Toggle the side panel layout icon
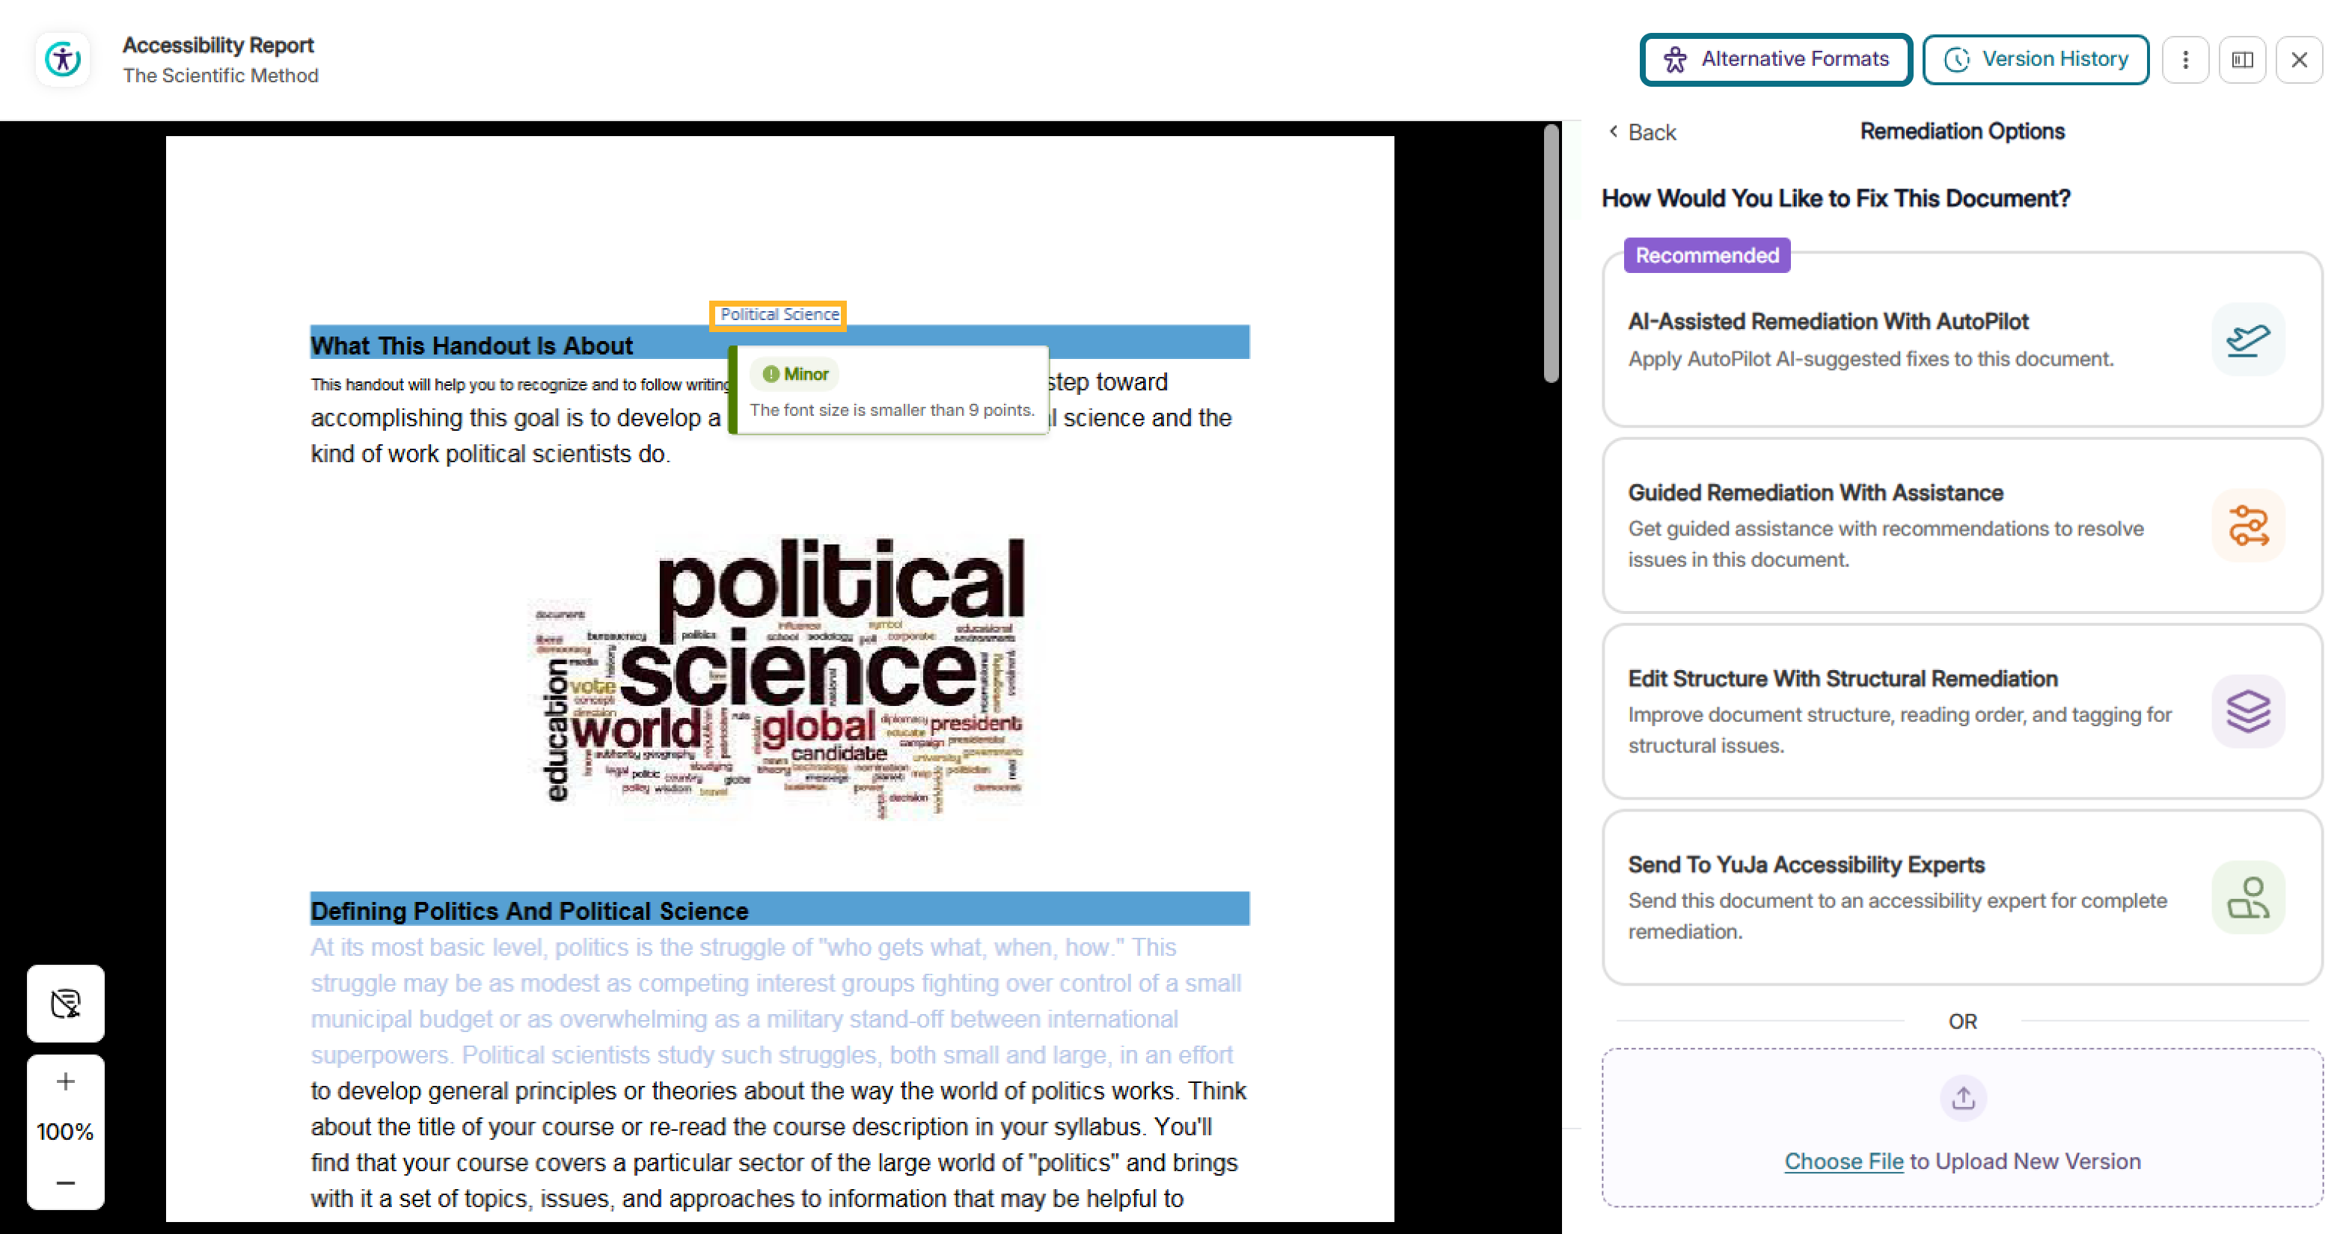Viewport: 2346px width, 1234px height. pyautogui.click(x=2242, y=59)
